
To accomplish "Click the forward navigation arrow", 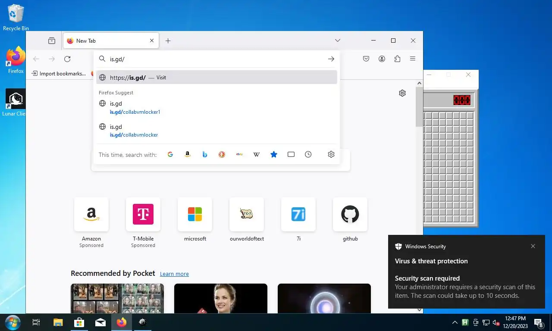I will 52,59.
